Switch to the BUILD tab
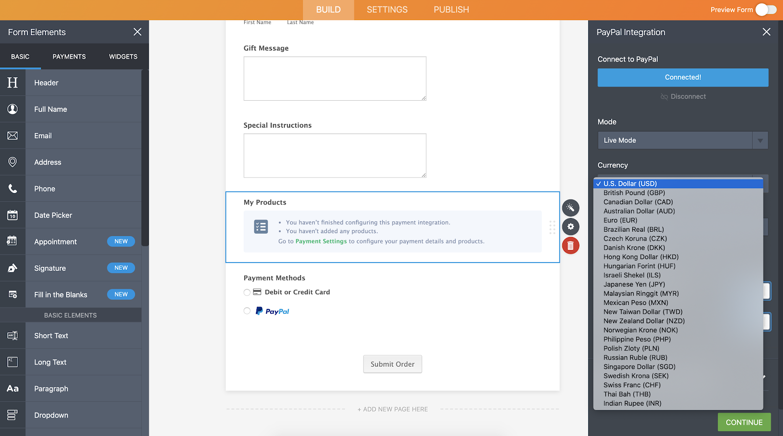 [x=328, y=10]
